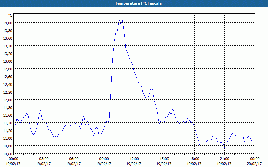This screenshot has width=268, height=167.
Task: Select the 12,40 axis label
Action: click(7, 85)
